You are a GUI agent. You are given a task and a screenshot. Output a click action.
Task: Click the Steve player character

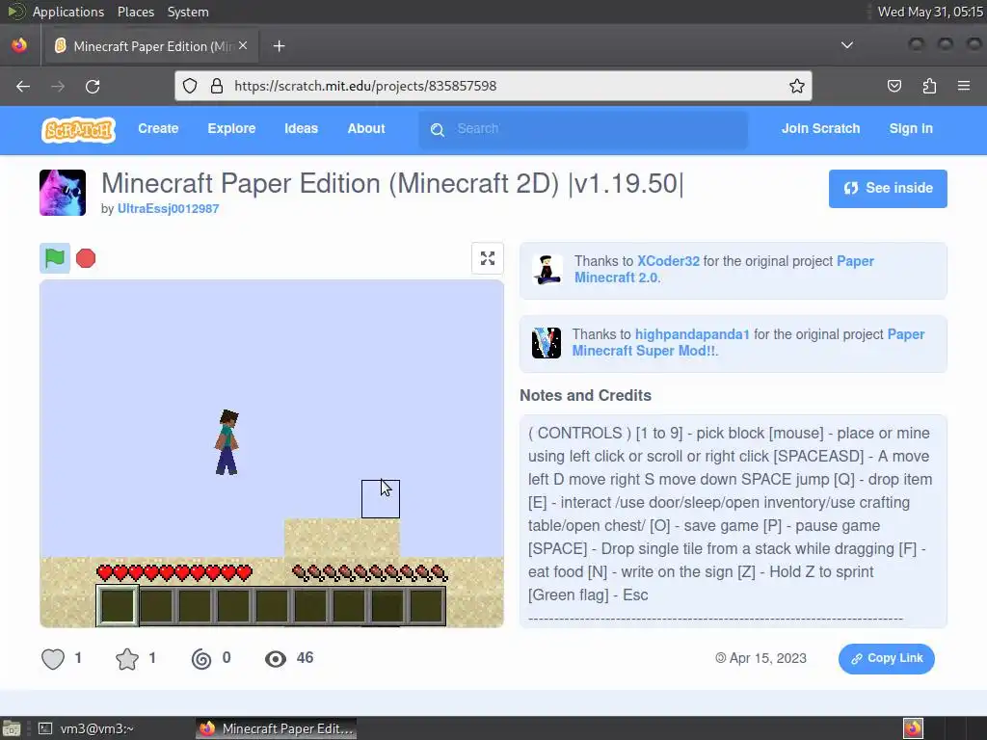(x=227, y=442)
